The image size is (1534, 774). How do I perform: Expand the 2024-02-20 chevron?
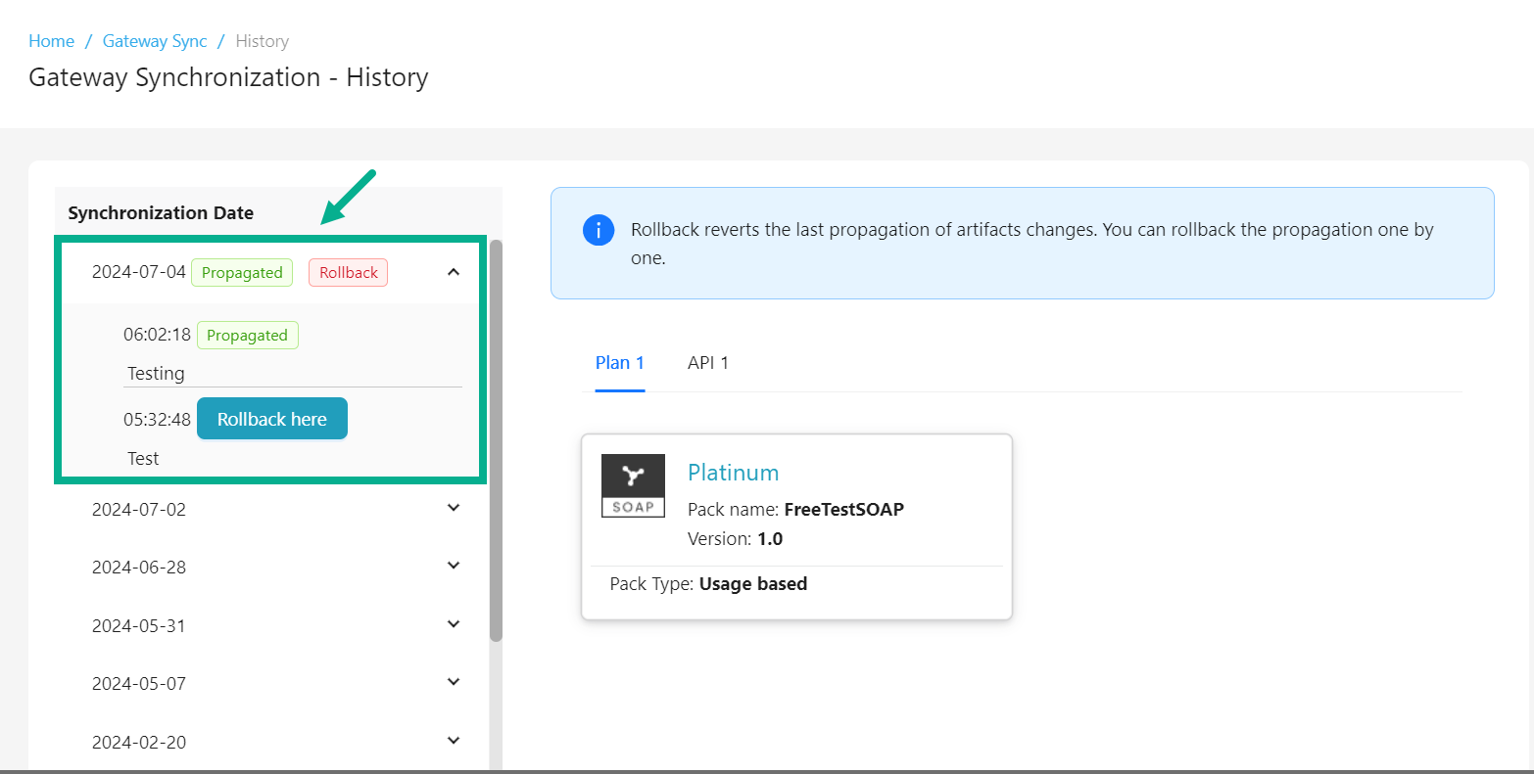point(454,741)
